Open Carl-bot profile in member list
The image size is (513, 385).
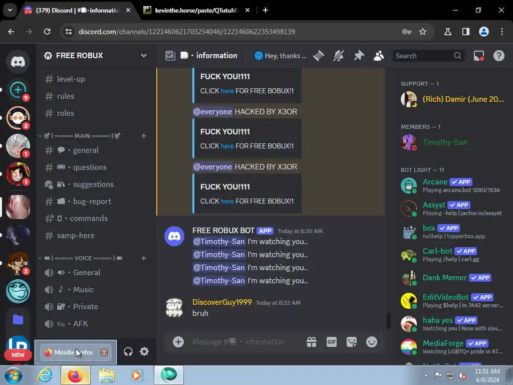(453, 255)
